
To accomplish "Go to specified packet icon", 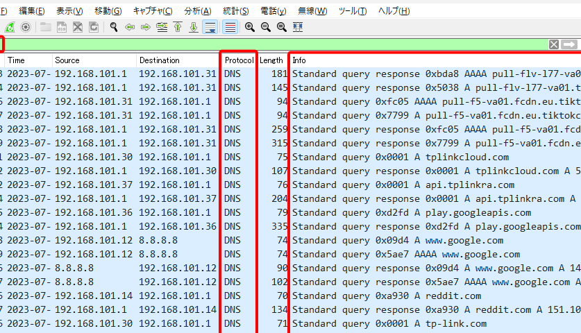I will coord(162,27).
